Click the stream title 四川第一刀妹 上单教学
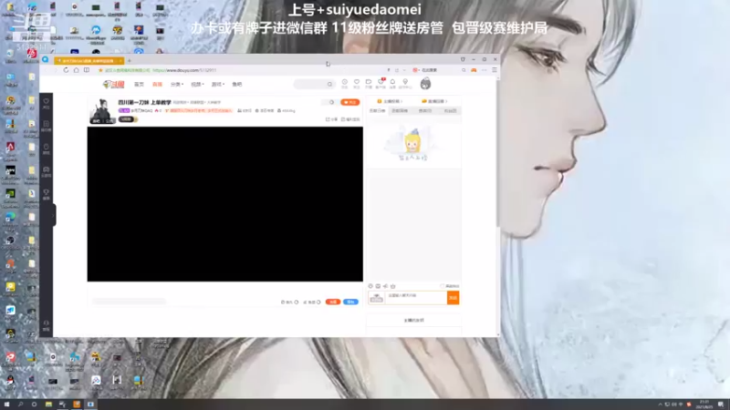 [144, 102]
